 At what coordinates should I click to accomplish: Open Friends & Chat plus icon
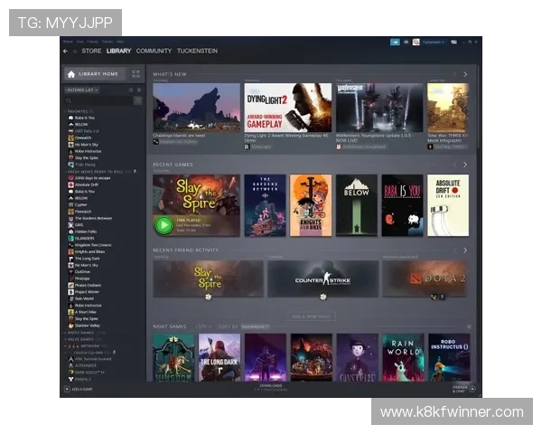tap(472, 389)
